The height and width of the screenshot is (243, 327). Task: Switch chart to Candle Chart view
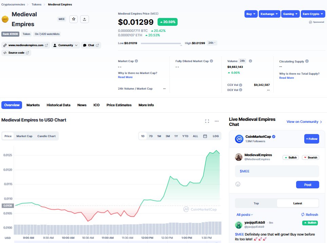tap(47, 136)
